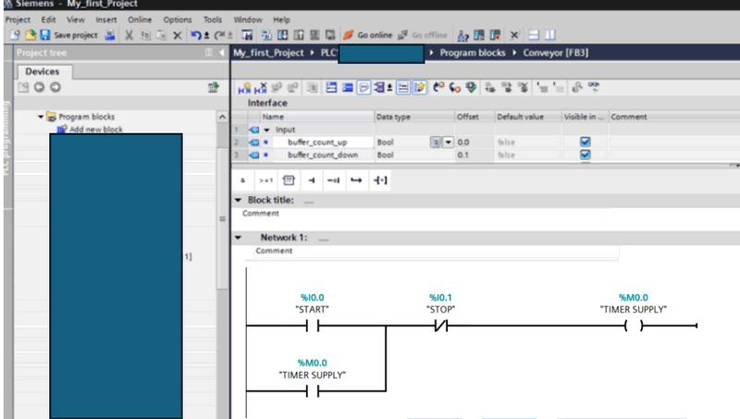Select the %I0.1 STOP normally closed contact

pyautogui.click(x=441, y=325)
